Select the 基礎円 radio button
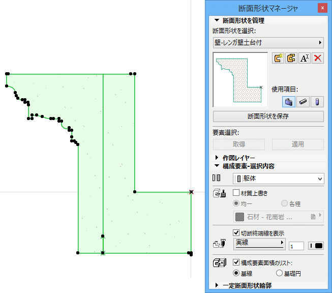Viewport: 332px width, 293px height. point(279,273)
